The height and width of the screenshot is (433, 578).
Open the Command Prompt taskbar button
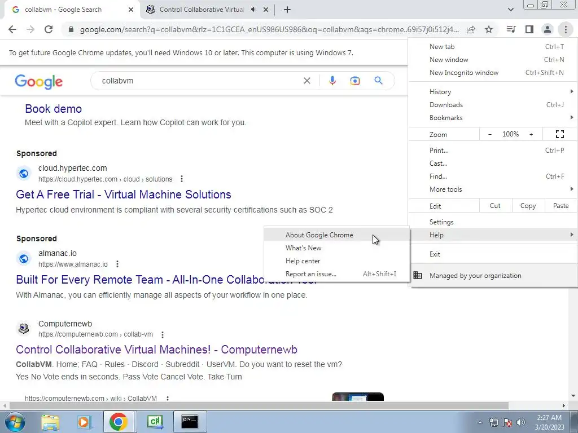click(x=190, y=422)
